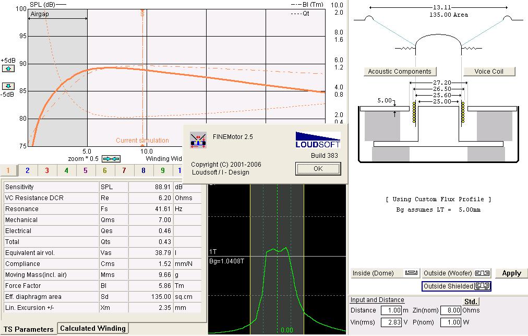Image resolution: width=528 pixels, height=336 pixels.
Task: Select the Inside (Dome) motor icon
Action: tap(412, 273)
